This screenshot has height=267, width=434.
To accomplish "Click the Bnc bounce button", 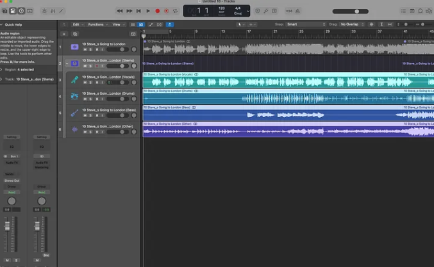I will pos(46,255).
